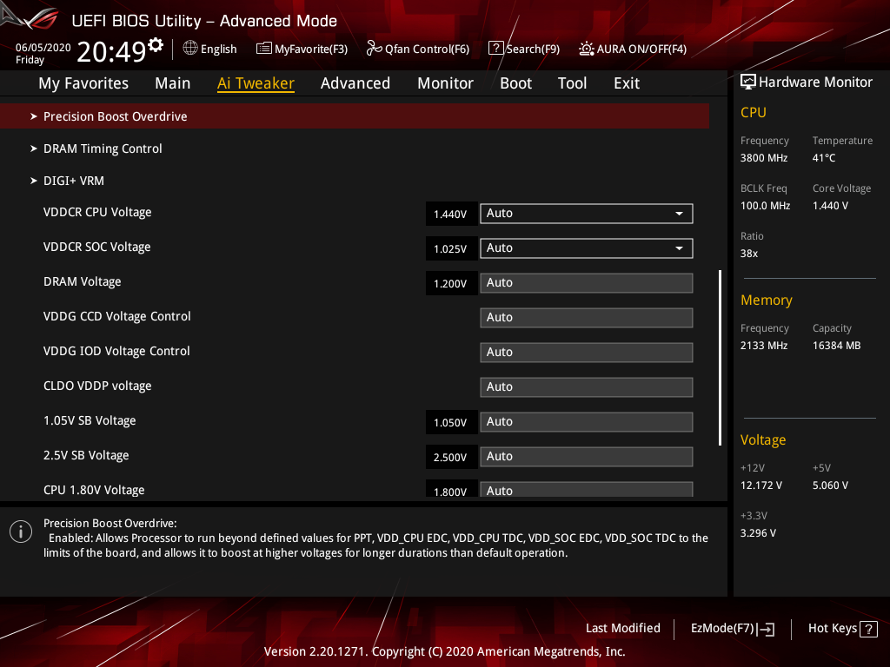Click the DRAM Voltage Auto field

587,283
